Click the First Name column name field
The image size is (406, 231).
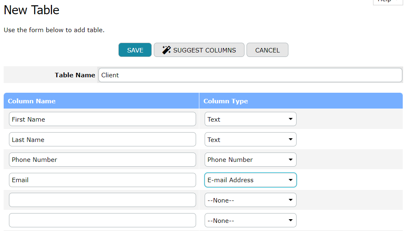click(x=102, y=119)
